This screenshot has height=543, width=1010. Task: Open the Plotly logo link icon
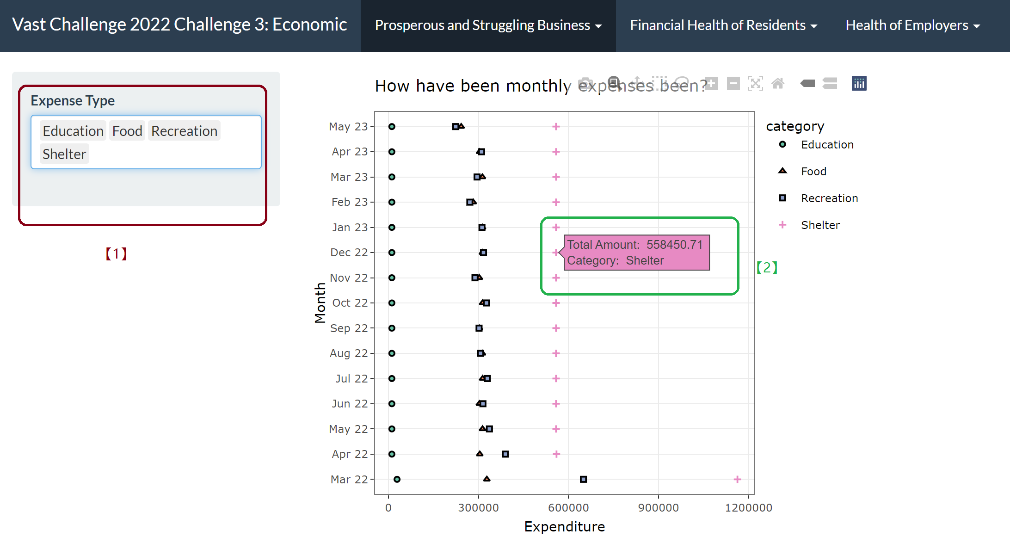(859, 83)
